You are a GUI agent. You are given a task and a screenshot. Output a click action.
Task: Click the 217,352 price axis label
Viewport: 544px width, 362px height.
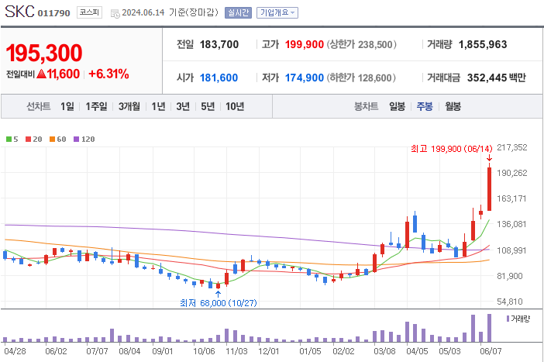[511, 147]
